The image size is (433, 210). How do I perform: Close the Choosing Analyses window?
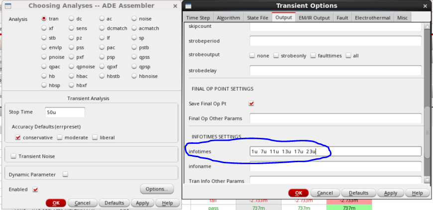click(174, 5)
